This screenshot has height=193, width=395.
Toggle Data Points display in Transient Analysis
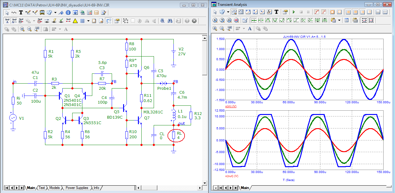pos(317,12)
